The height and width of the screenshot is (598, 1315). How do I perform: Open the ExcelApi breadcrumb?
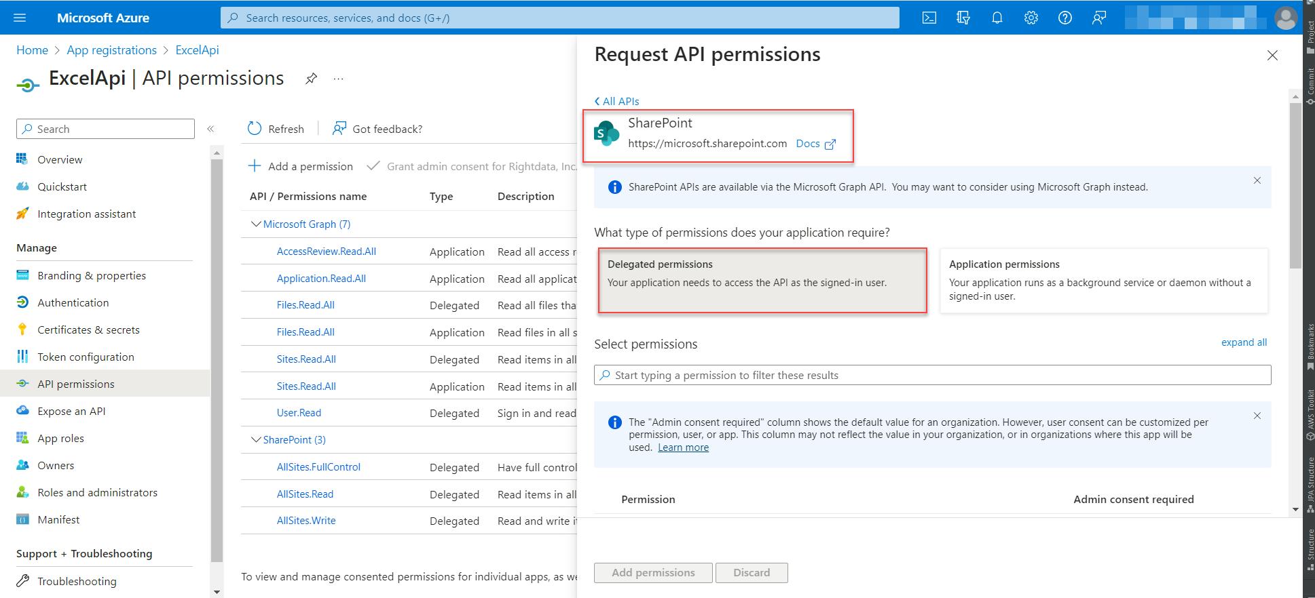[197, 50]
